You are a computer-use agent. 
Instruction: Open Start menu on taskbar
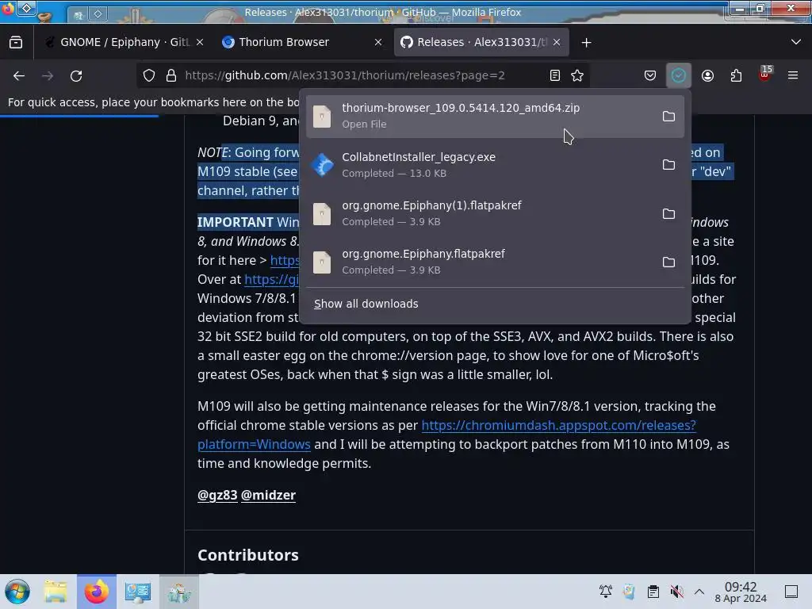click(x=17, y=592)
